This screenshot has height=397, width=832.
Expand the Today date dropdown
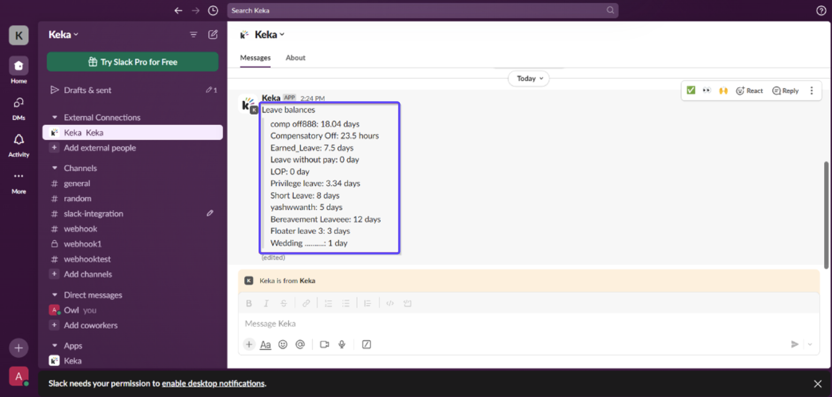[x=529, y=79]
